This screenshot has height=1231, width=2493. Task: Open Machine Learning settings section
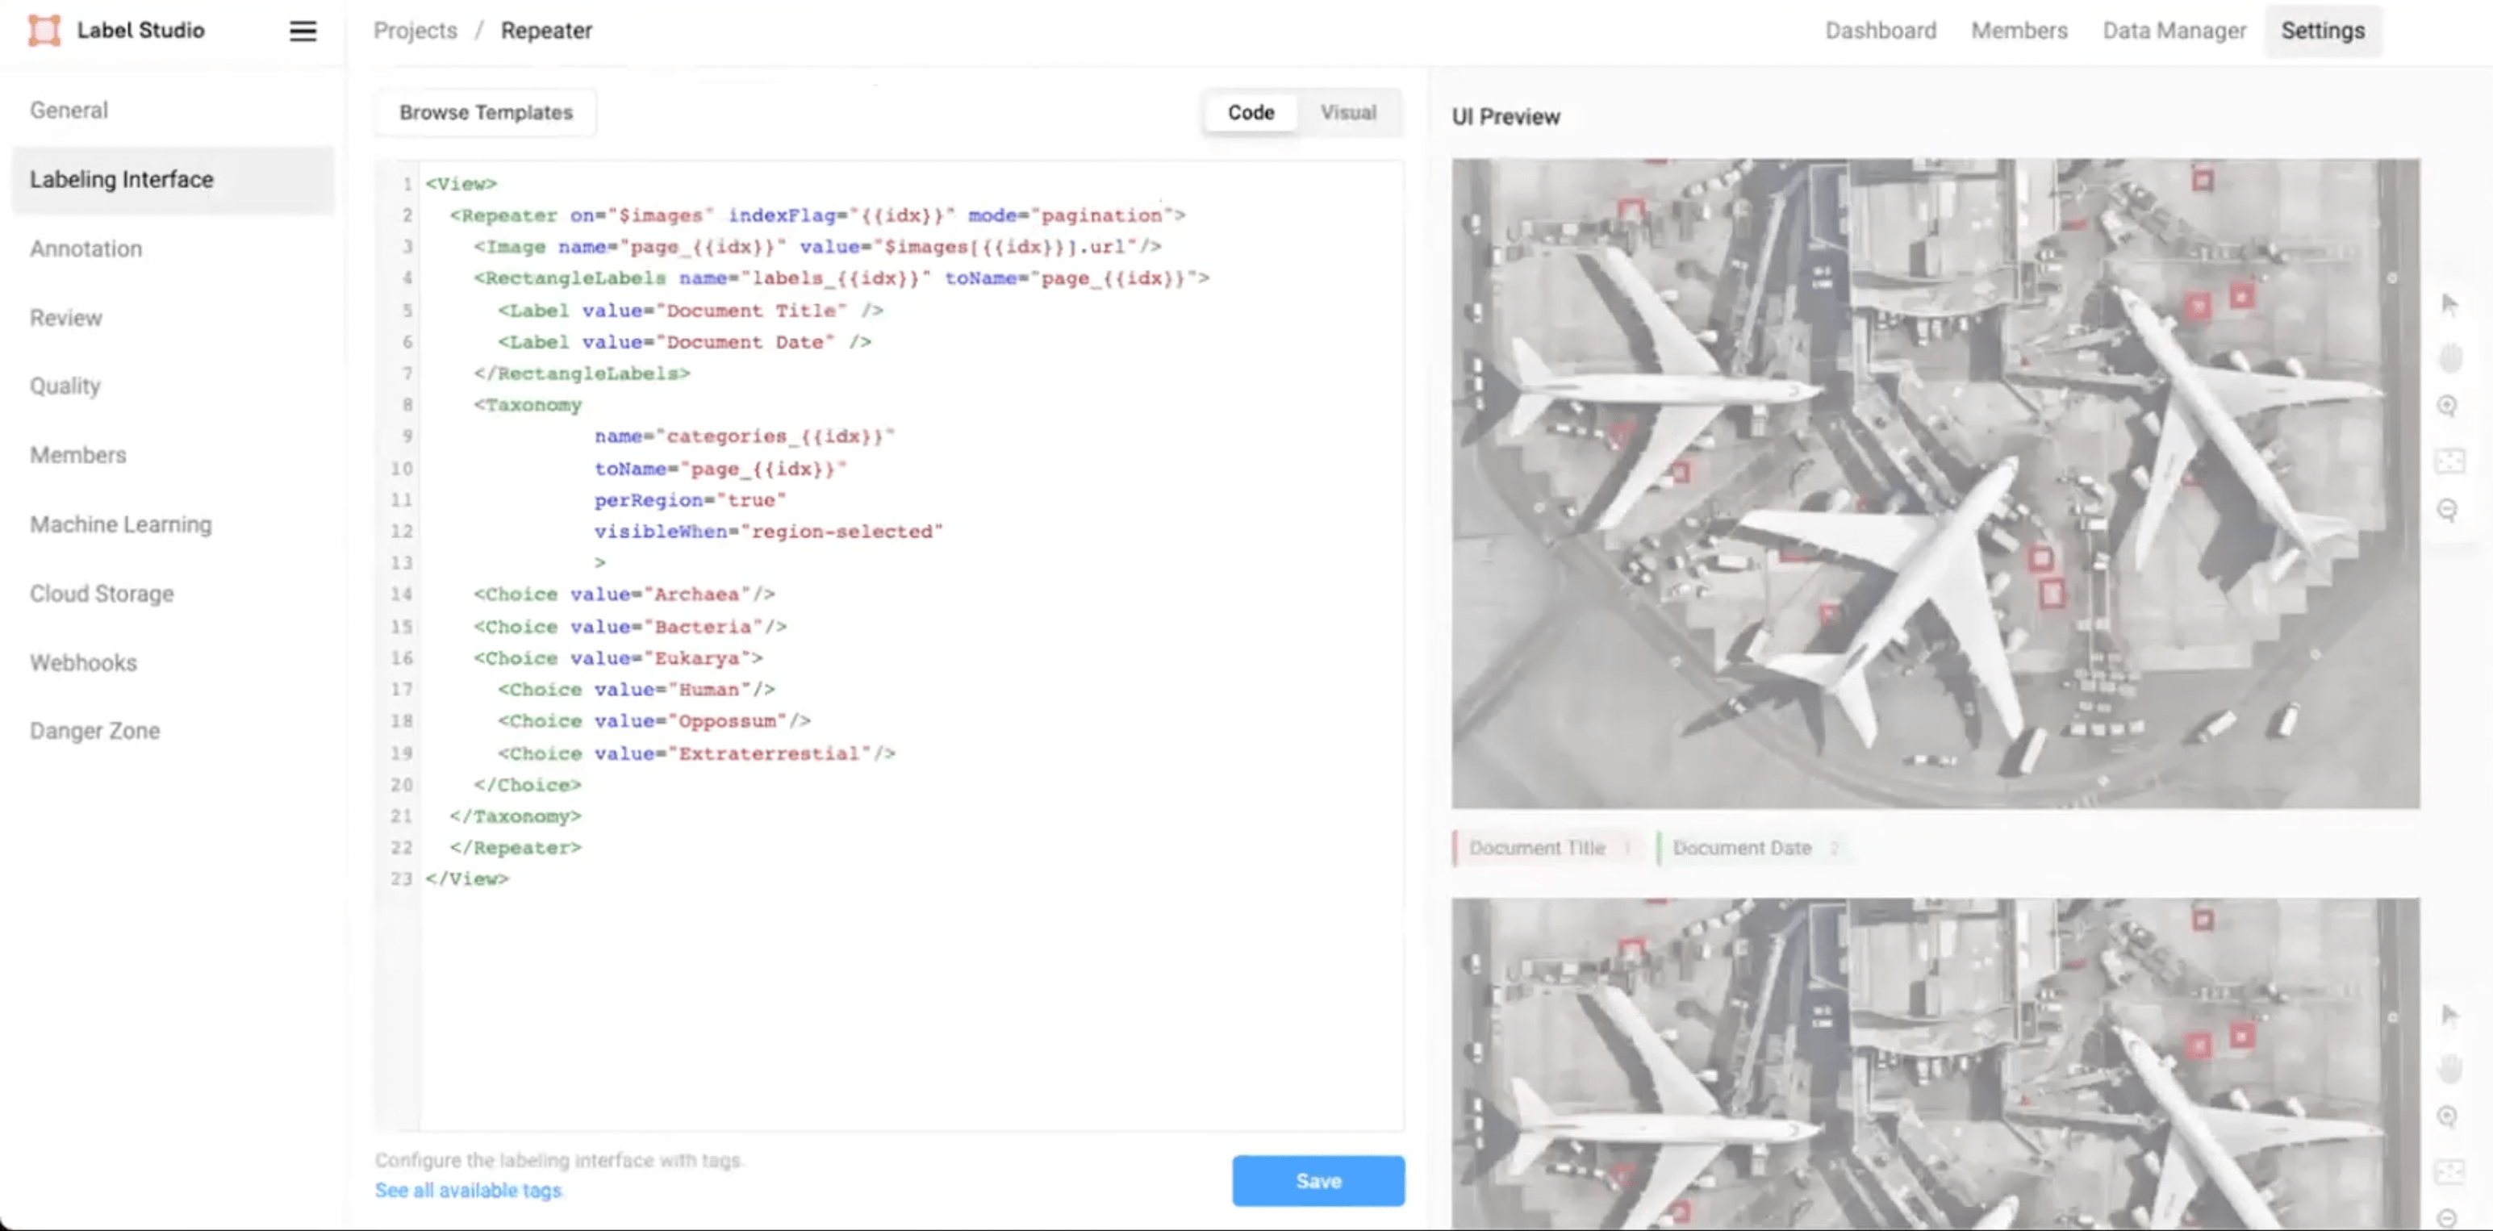[121, 524]
